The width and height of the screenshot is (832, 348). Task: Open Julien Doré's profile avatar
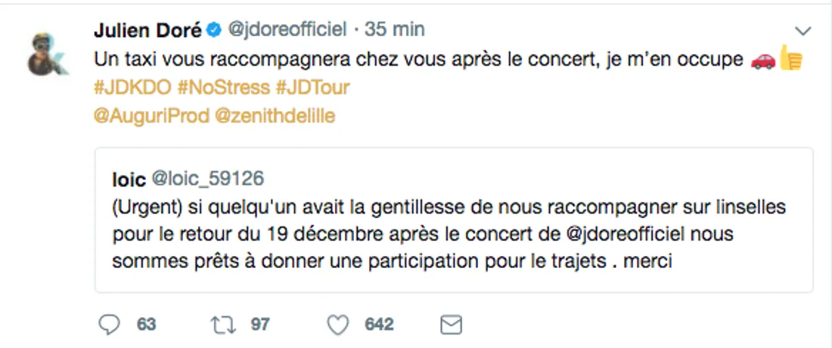(48, 54)
